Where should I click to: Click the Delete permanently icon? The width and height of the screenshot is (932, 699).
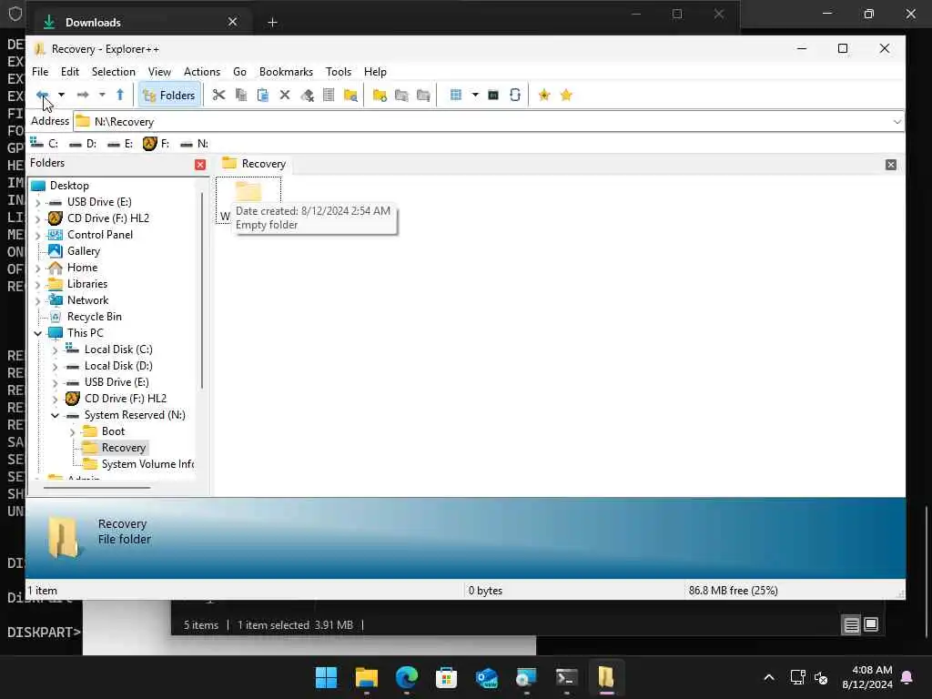click(x=307, y=95)
